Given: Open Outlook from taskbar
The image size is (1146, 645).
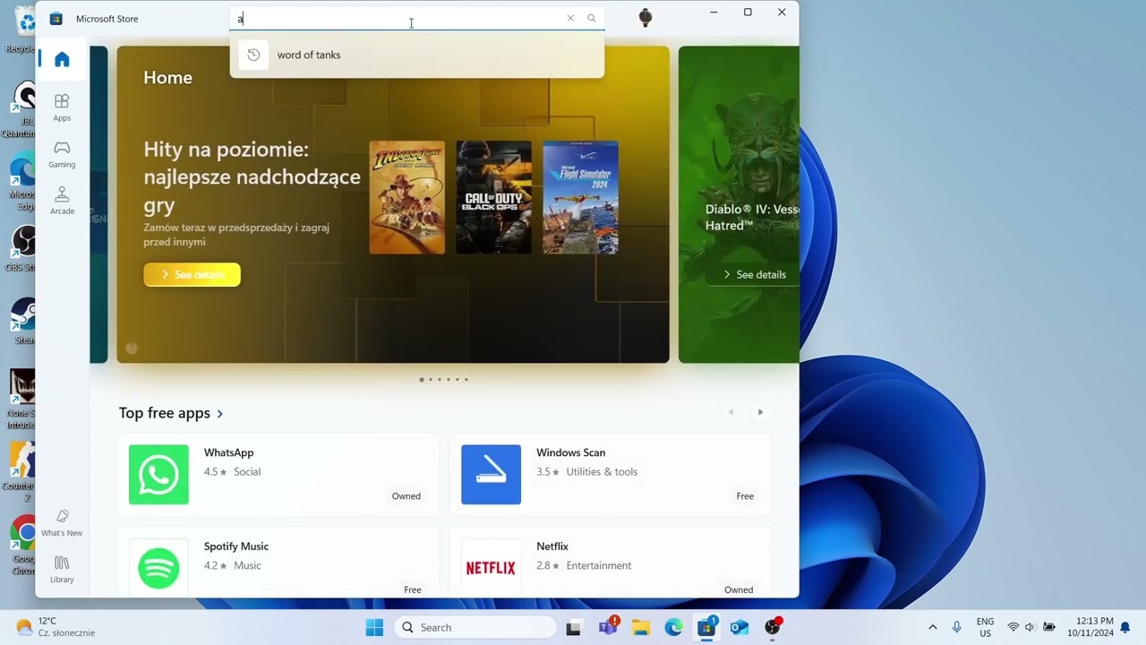Looking at the screenshot, I should click(740, 627).
